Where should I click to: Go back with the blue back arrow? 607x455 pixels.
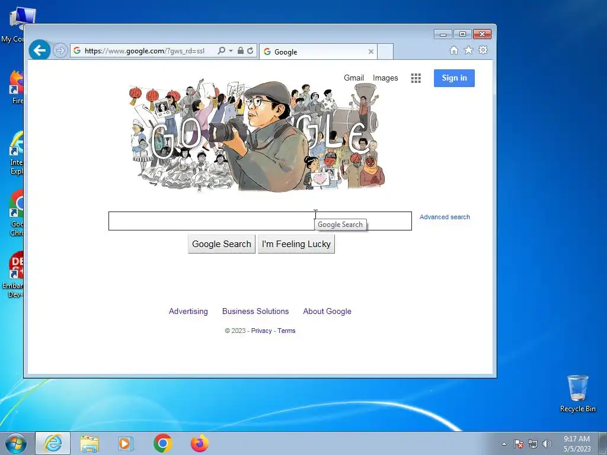40,50
